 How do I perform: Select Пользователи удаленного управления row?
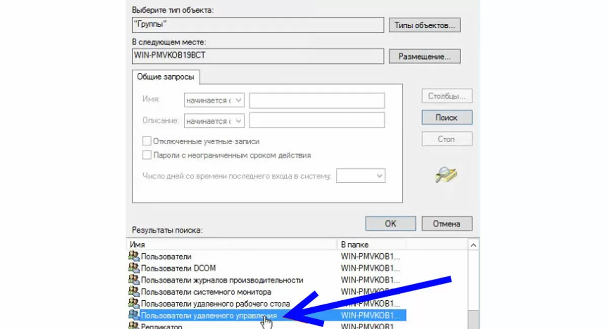(268, 315)
